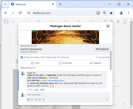
Task: Click the dialog's vertical scrollbar
Action: [111, 61]
